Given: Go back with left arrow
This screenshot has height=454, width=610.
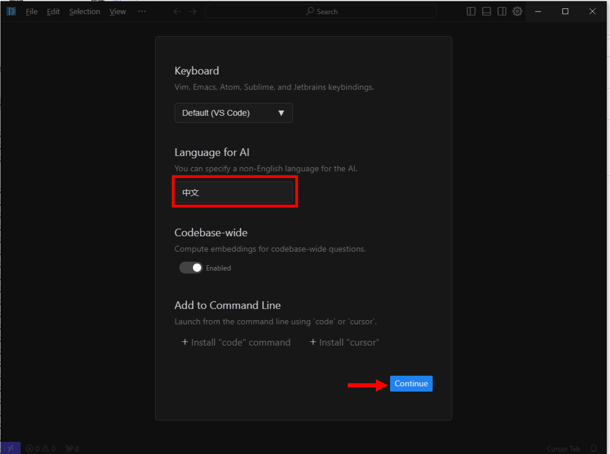Looking at the screenshot, I should (177, 12).
